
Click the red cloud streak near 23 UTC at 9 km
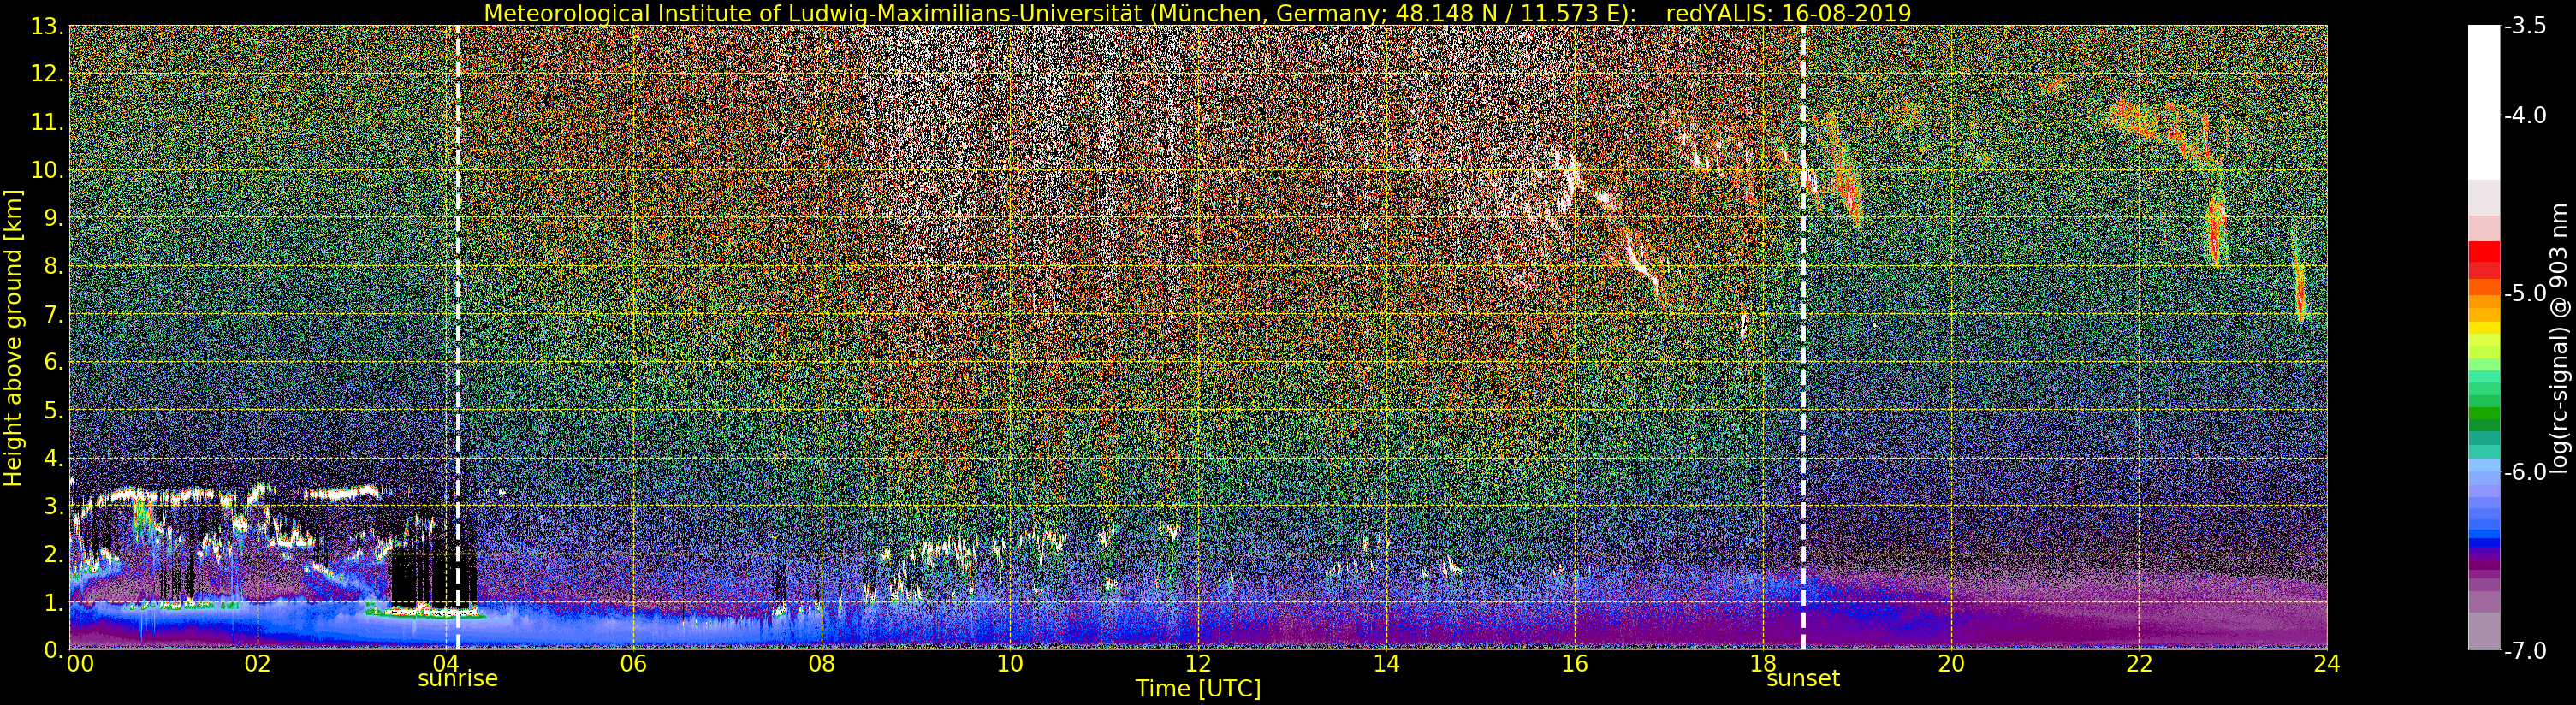[2216, 232]
